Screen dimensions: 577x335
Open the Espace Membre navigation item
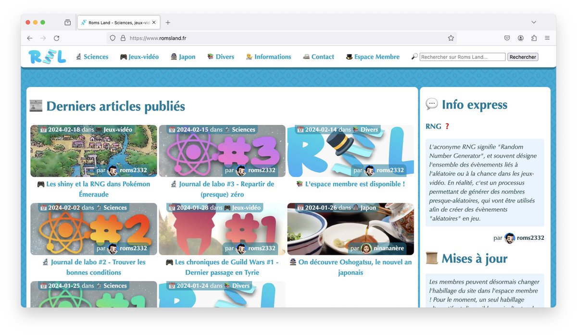tap(373, 57)
